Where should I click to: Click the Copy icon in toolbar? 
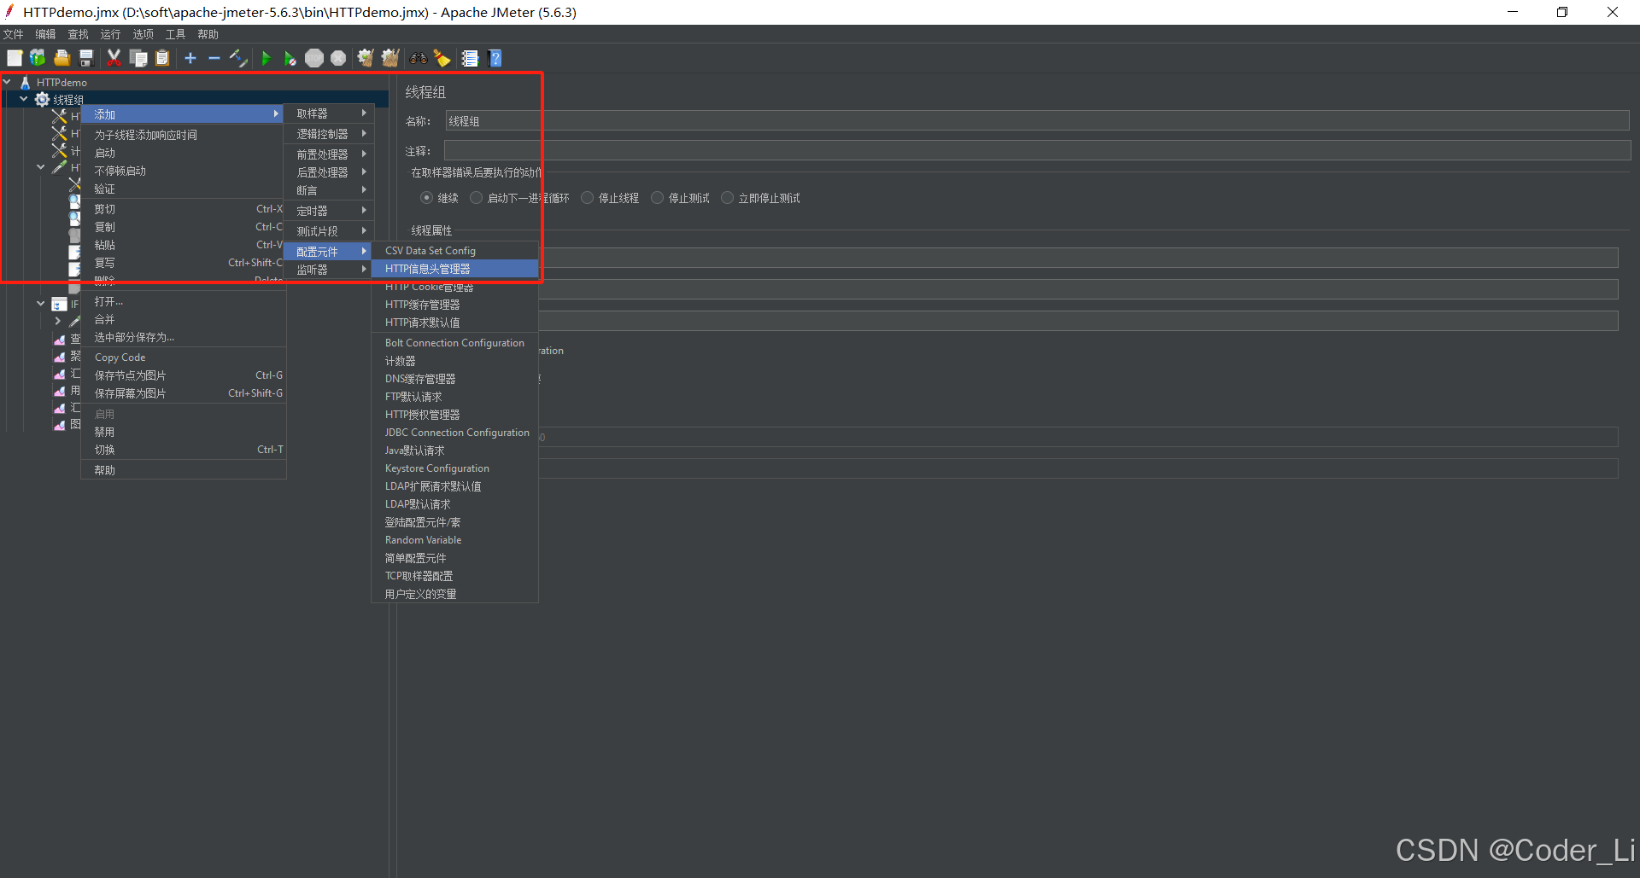tap(138, 58)
